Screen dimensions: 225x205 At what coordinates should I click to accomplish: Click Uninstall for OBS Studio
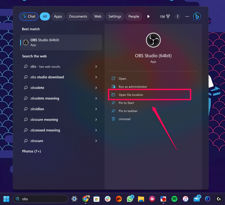point(125,119)
